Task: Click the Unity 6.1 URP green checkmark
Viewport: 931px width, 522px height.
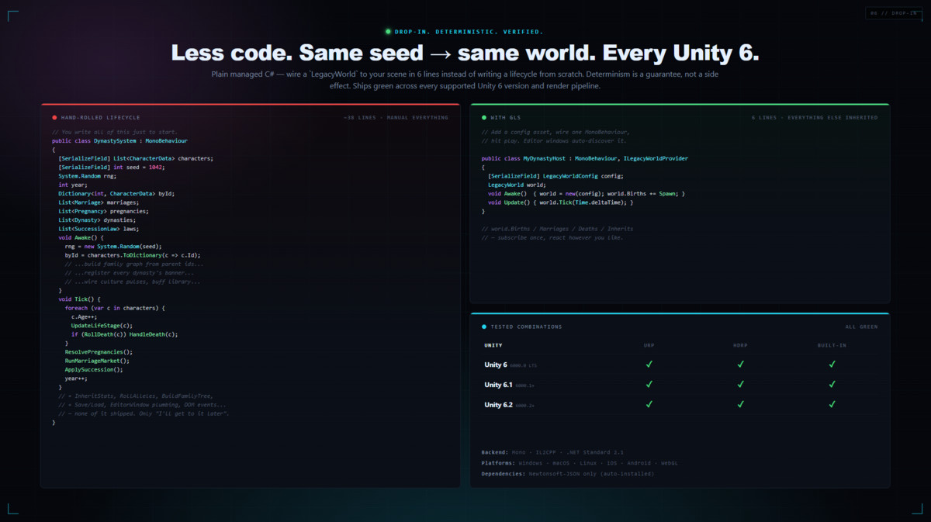Action: [x=649, y=384]
